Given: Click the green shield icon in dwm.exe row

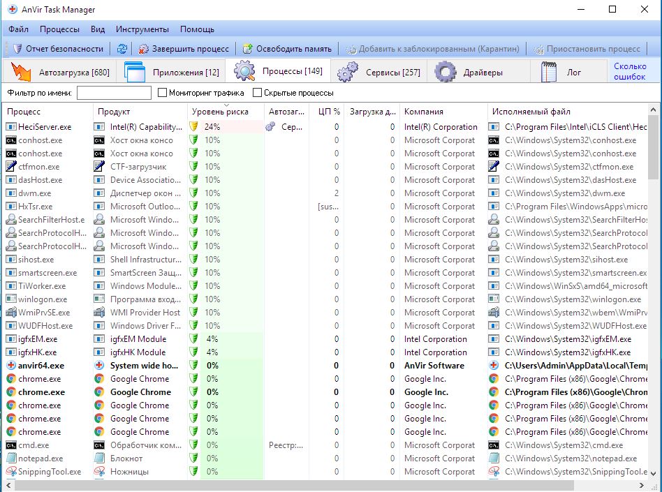Looking at the screenshot, I should (194, 193).
